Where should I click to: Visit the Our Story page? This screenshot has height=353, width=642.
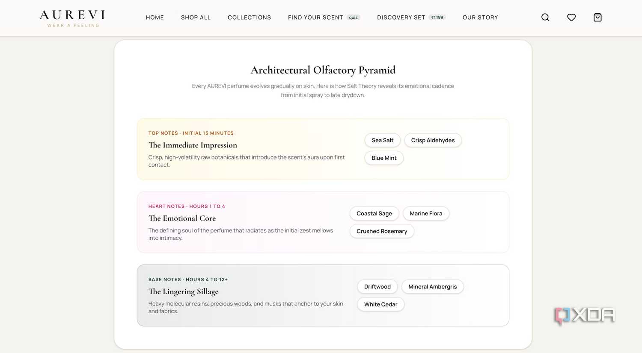[x=480, y=18]
